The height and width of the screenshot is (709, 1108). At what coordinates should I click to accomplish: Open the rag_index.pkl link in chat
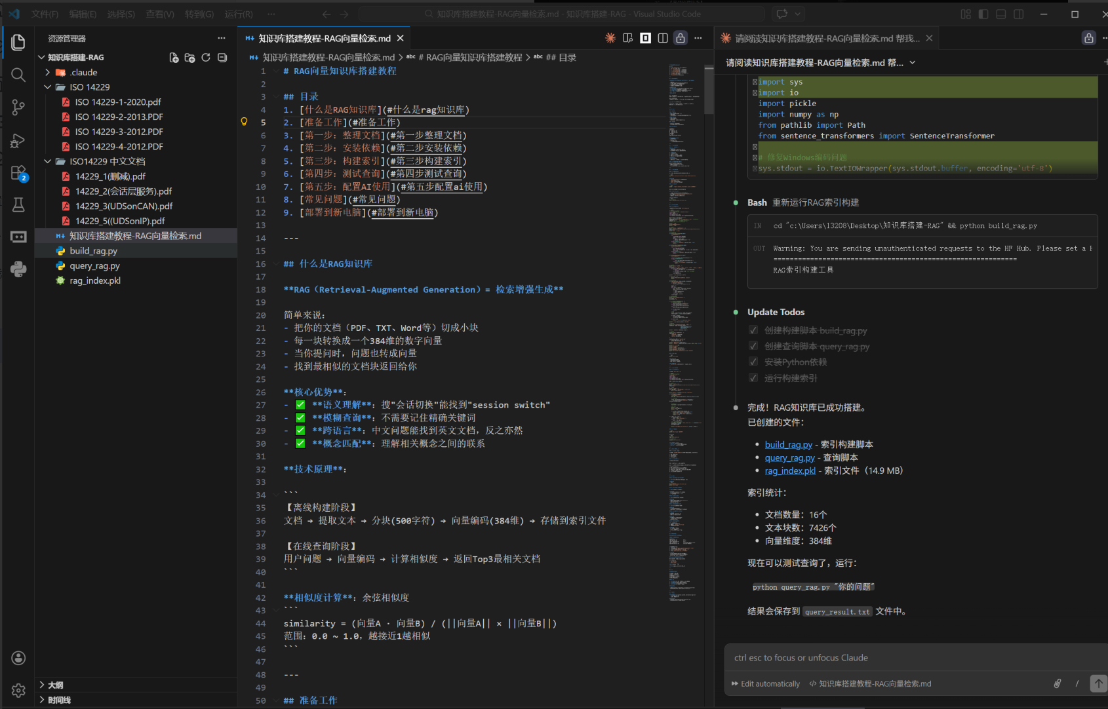tap(790, 470)
